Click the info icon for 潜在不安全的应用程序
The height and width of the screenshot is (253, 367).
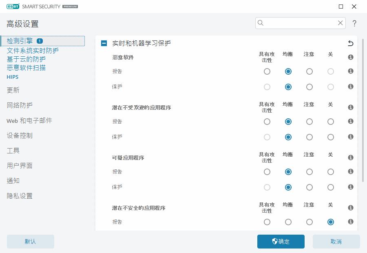pos(350,208)
